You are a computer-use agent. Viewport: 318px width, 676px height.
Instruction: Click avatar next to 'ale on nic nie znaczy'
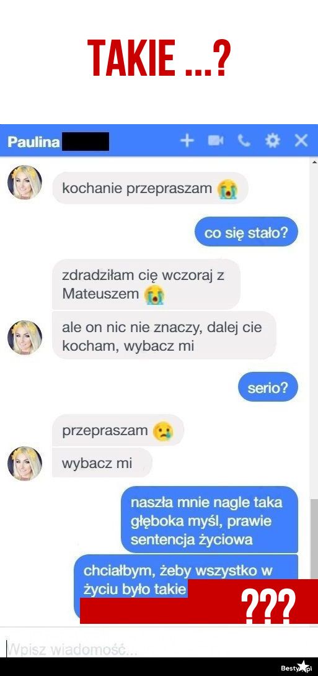click(25, 338)
